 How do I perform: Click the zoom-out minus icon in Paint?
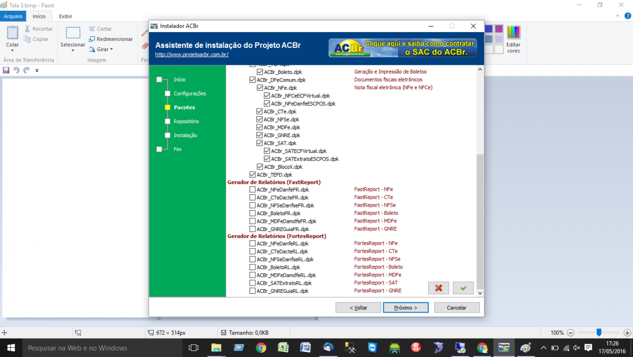tap(571, 333)
